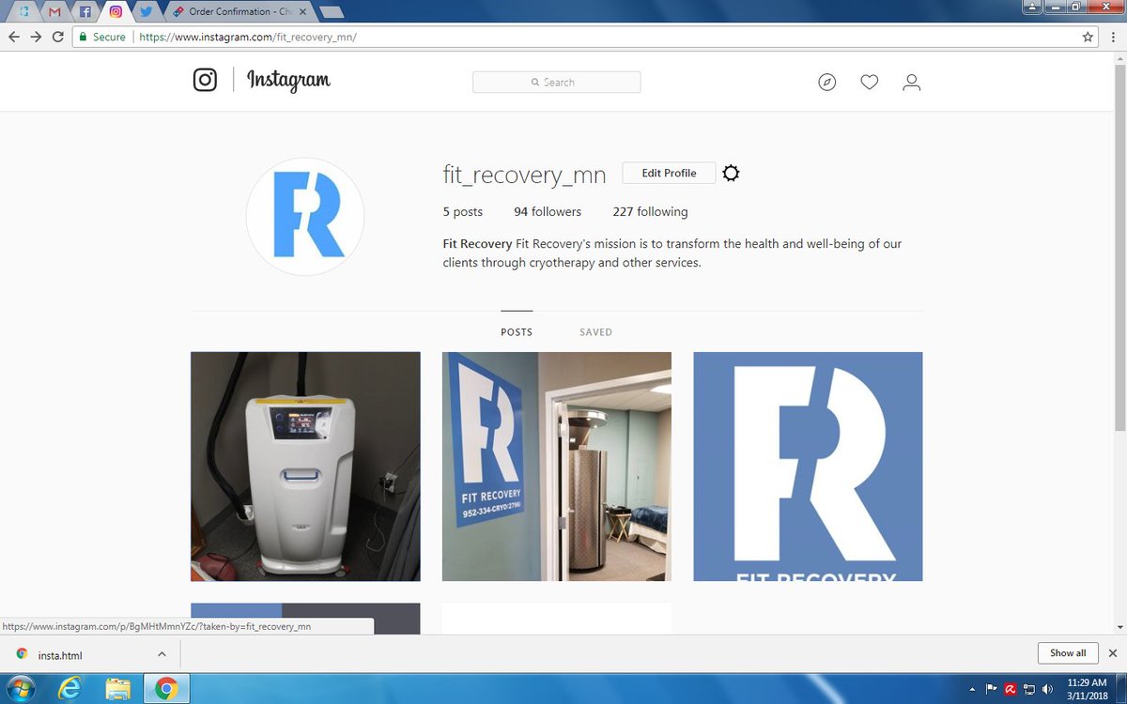Image resolution: width=1127 pixels, height=704 pixels.
Task: Click the green Secure padlock indicator
Action: point(101,37)
